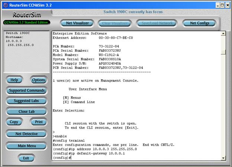Open Suggested Labs
The width and height of the screenshot is (232, 167).
pos(26,101)
